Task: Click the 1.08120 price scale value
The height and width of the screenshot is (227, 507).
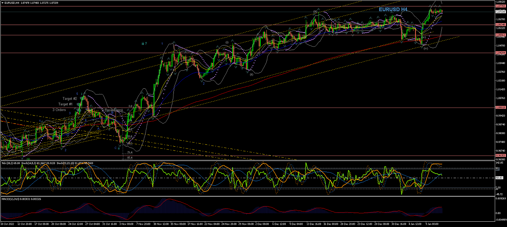Action: click(x=501, y=2)
